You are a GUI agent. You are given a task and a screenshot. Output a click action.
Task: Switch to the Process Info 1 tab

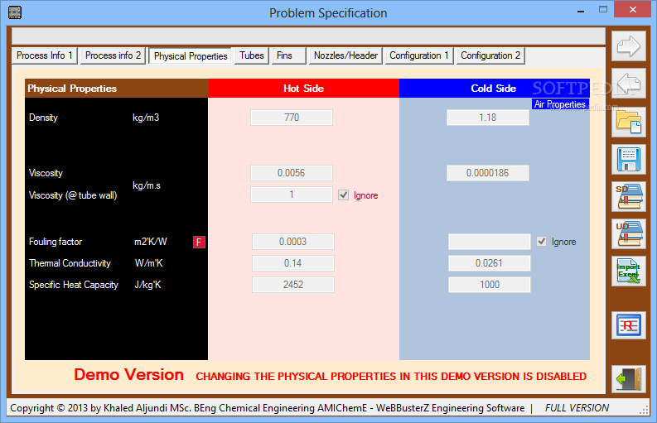point(45,55)
